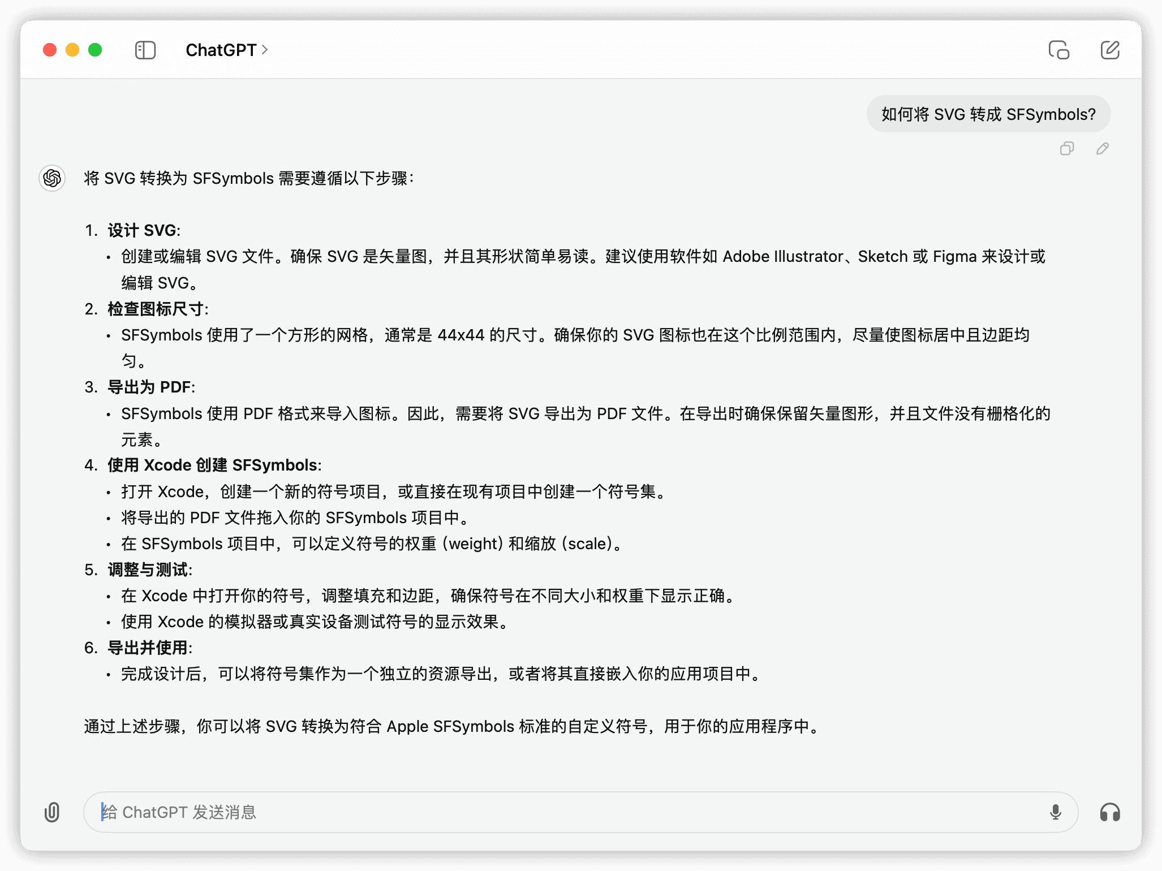This screenshot has height=871, width=1162.
Task: Click the '调整与测试' step heading
Action: [149, 570]
